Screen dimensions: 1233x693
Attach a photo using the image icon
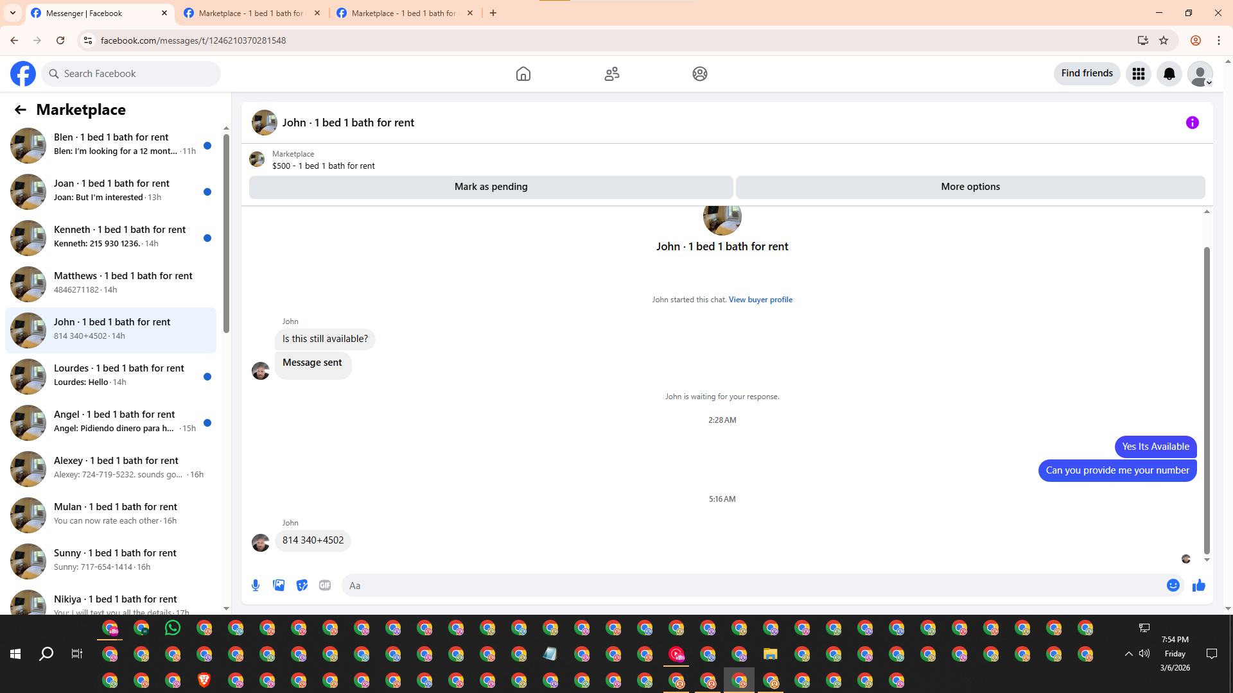tap(279, 585)
